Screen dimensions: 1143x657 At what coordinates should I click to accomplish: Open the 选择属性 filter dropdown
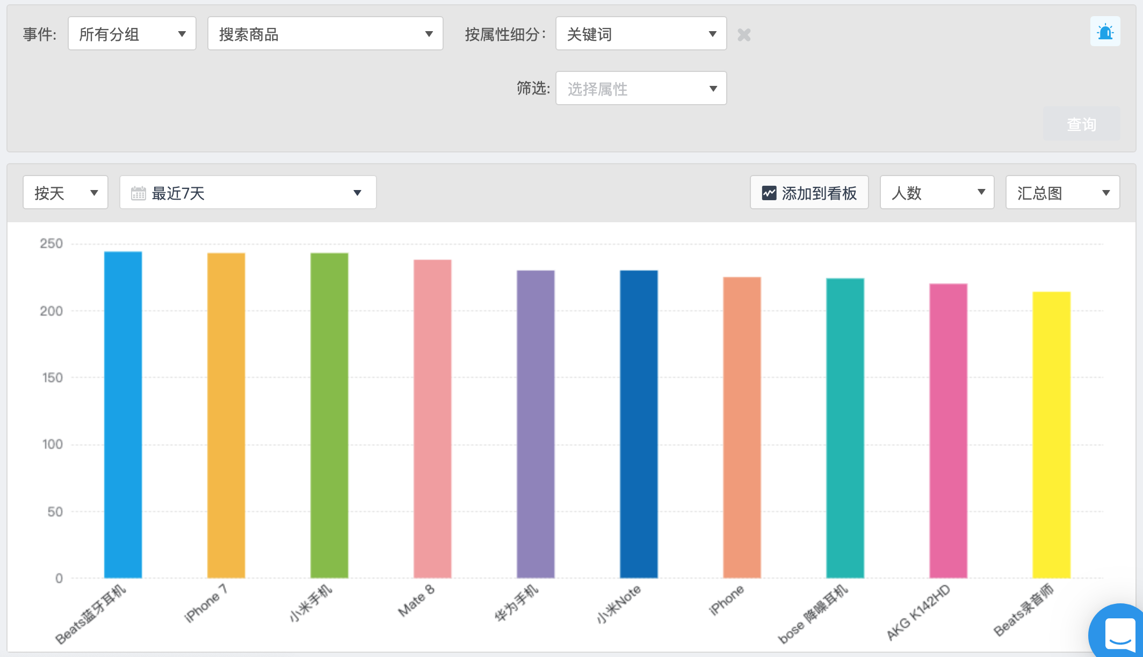[x=641, y=88]
